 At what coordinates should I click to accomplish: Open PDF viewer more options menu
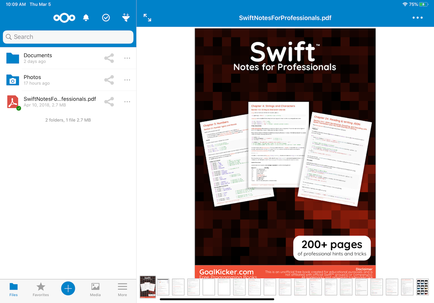point(418,18)
